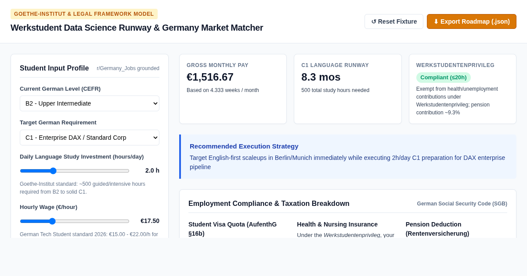Click the Berlin/Munich scaleups strategy text
The image size is (527, 276).
pos(347,162)
